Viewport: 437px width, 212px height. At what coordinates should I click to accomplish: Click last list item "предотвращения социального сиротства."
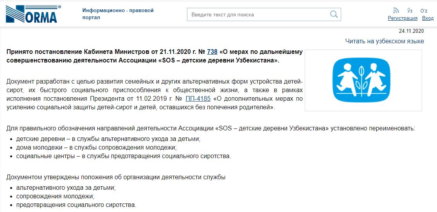tap(76, 205)
